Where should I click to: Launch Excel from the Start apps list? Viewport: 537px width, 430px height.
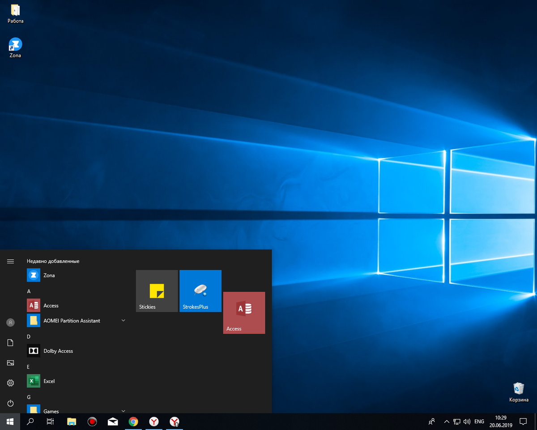[77, 381]
